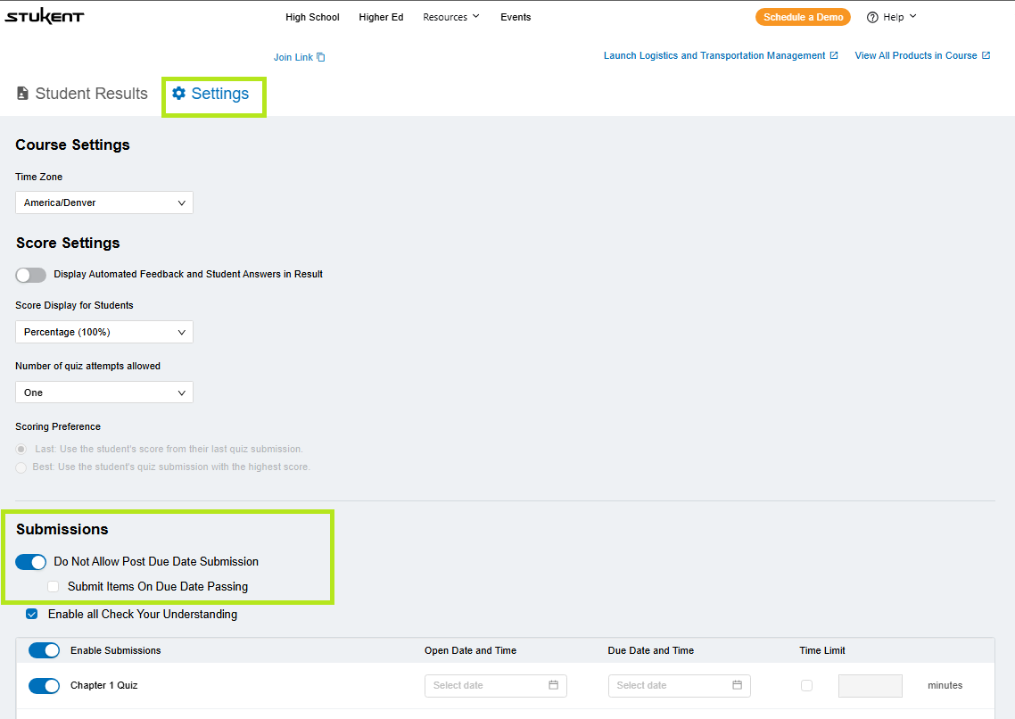Click the copy icon beside Join Link
1015x719 pixels.
[321, 57]
